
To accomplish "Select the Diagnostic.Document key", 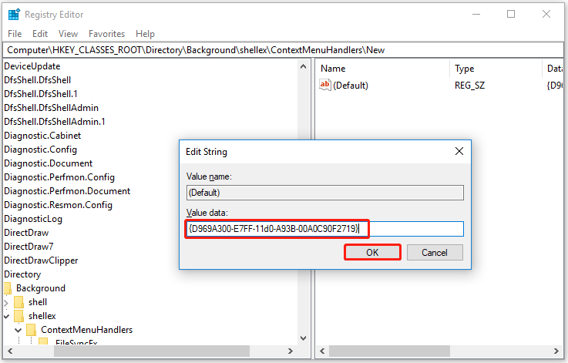I will tap(49, 163).
